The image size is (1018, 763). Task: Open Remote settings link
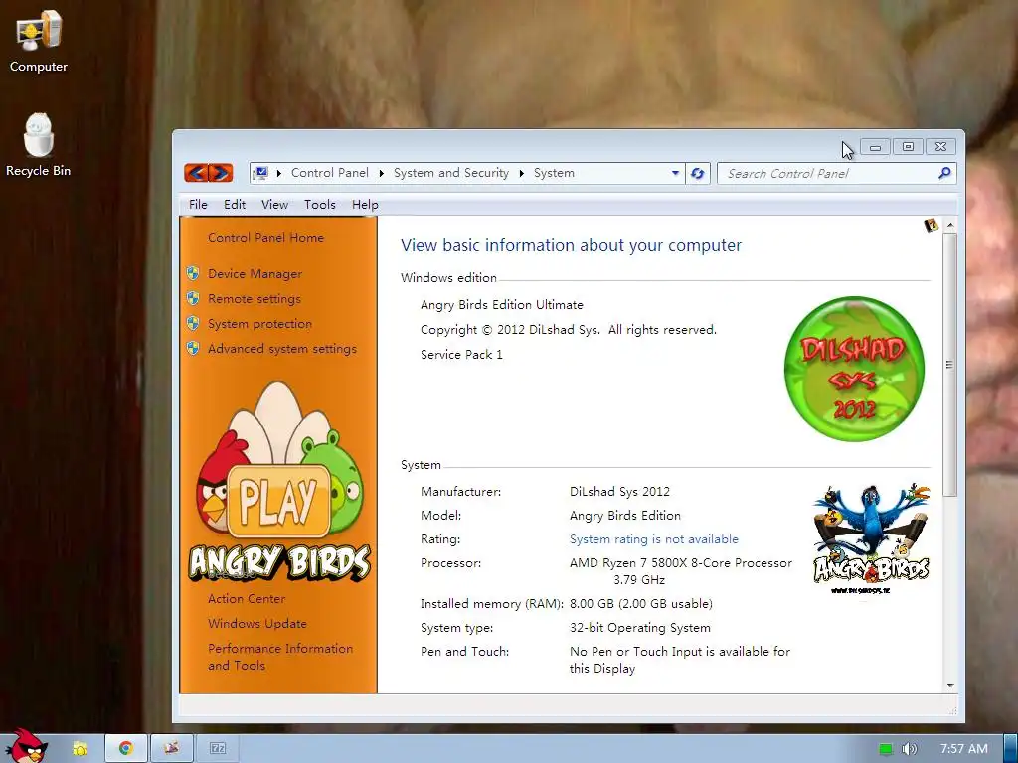(254, 298)
